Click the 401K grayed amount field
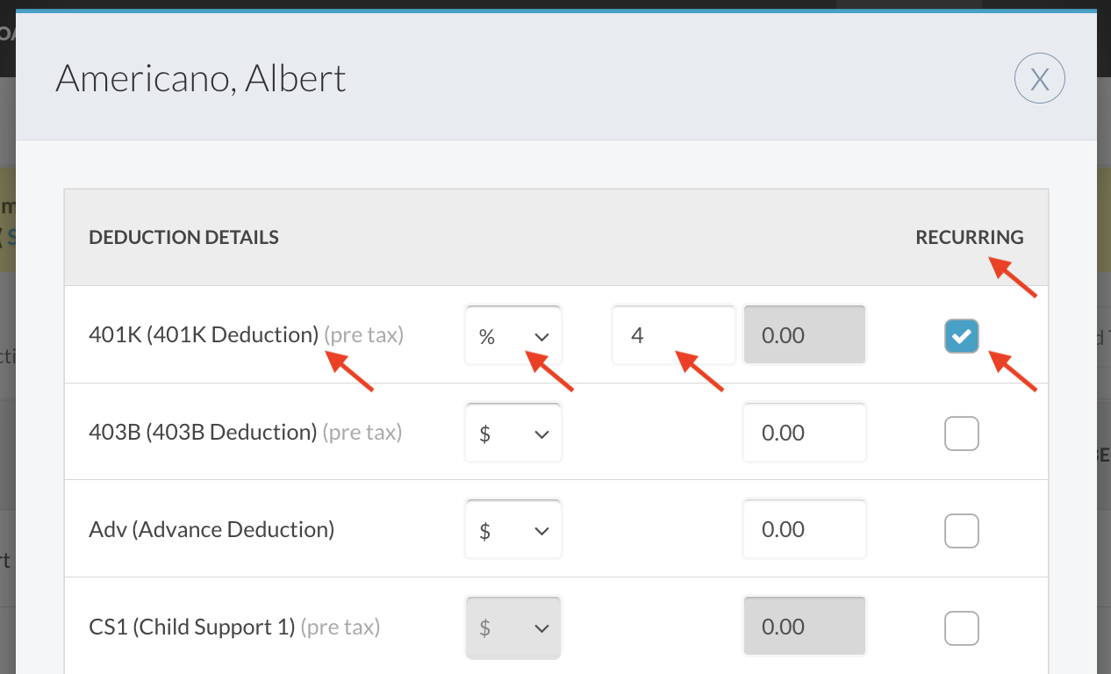Image resolution: width=1111 pixels, height=674 pixels. (x=804, y=335)
